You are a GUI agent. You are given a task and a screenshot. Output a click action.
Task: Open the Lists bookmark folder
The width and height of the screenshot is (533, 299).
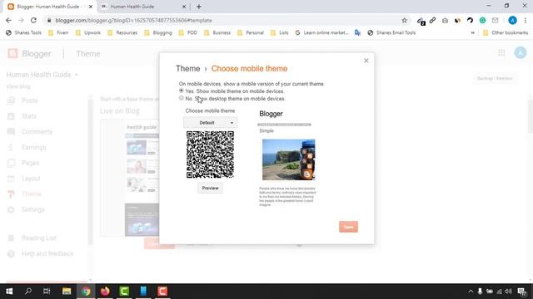280,32
